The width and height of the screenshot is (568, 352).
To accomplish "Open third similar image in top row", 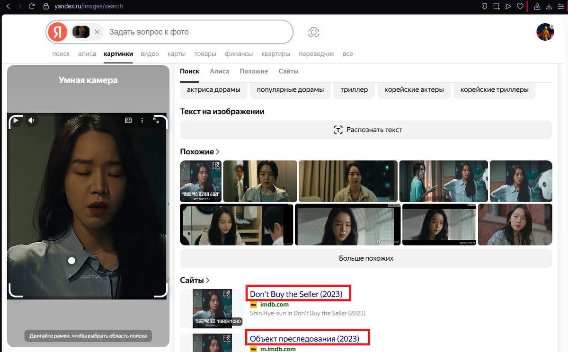I will [x=348, y=181].
